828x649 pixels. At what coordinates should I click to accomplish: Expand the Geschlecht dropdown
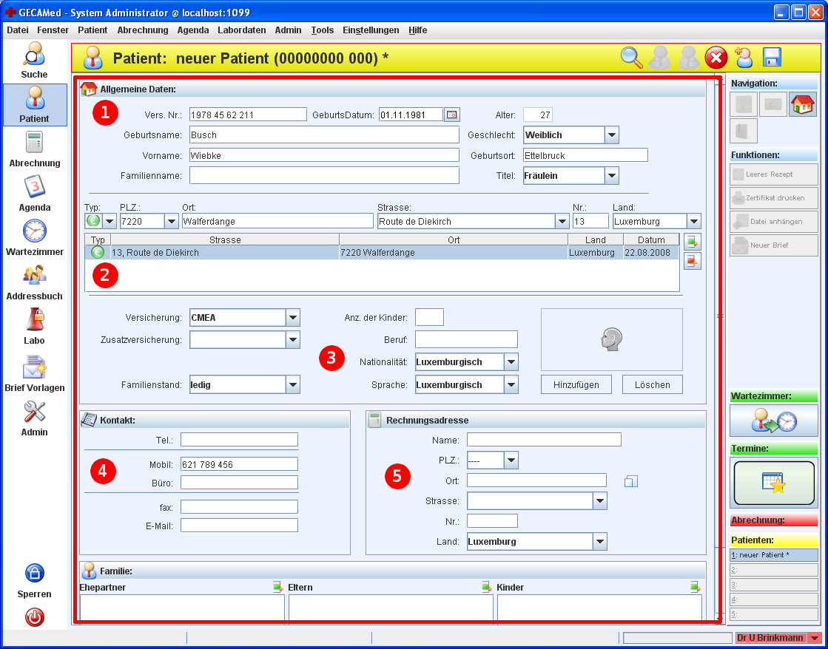(x=611, y=135)
